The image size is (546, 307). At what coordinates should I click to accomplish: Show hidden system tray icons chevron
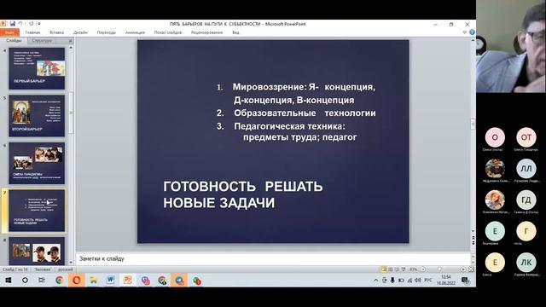pyautogui.click(x=375, y=281)
